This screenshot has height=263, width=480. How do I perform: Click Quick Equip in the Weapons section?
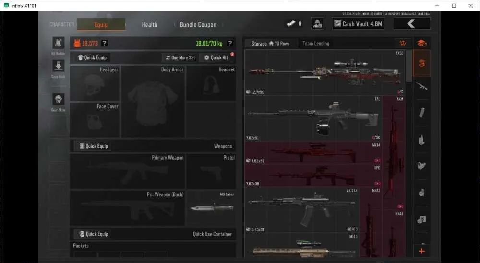coord(94,146)
